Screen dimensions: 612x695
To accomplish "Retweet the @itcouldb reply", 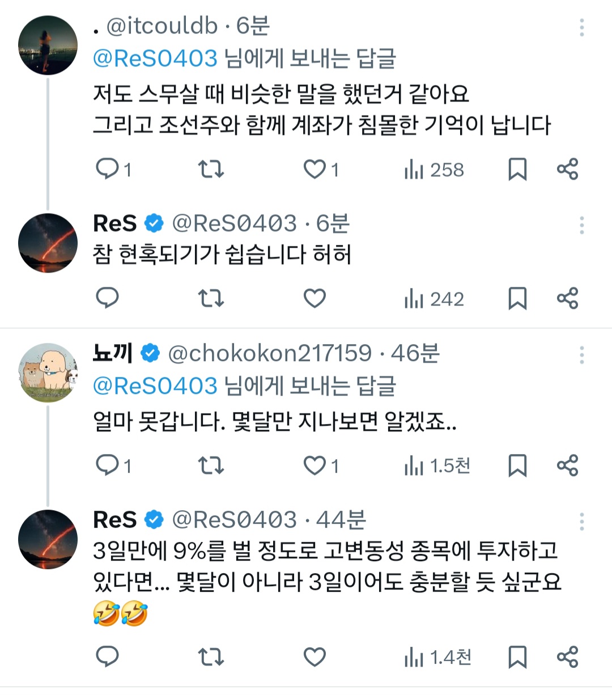I will click(211, 169).
